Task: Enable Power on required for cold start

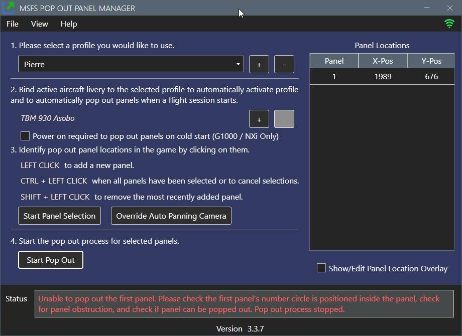Action: (25, 136)
